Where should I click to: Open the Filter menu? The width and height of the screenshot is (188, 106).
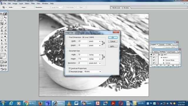pos(33,4)
